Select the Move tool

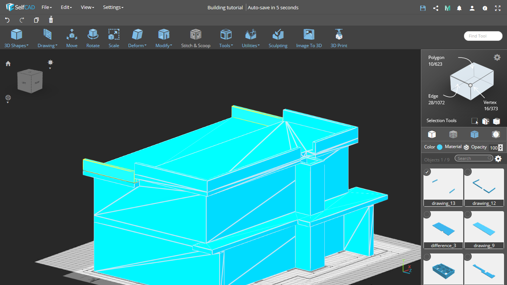point(72,38)
